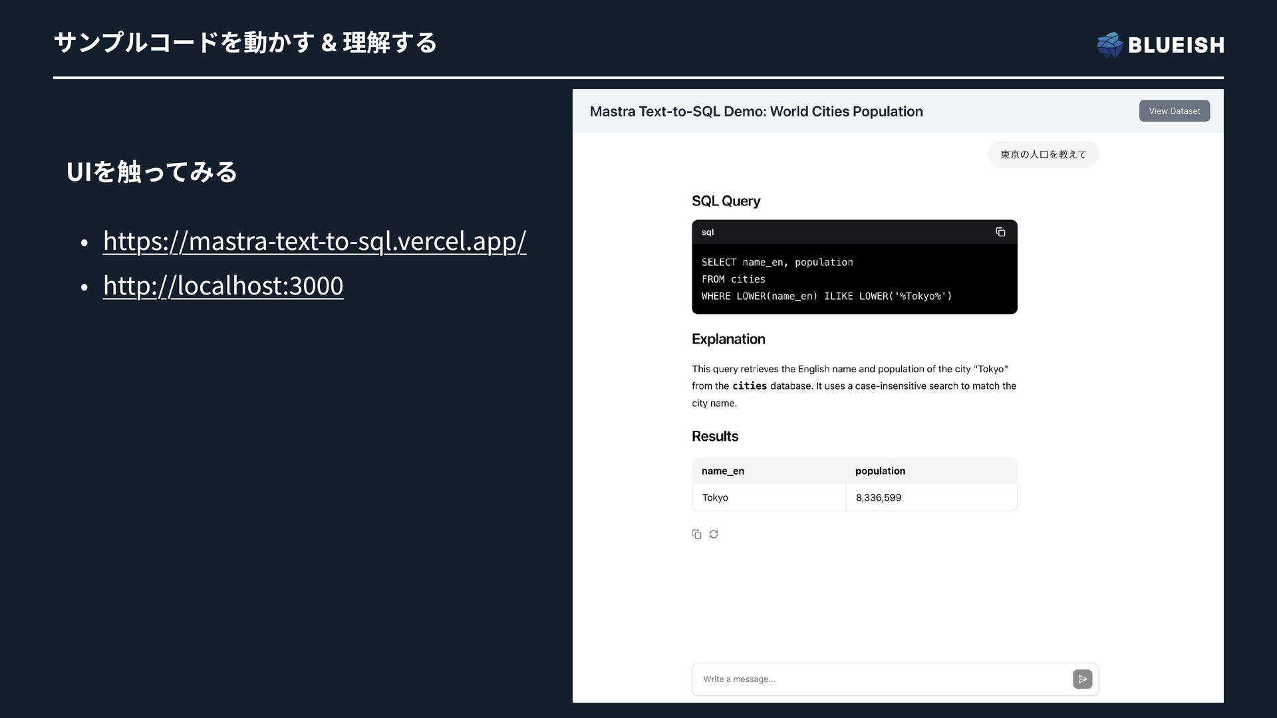Click the BLUEISH logo
This screenshot has width=1277, height=718.
[1160, 45]
